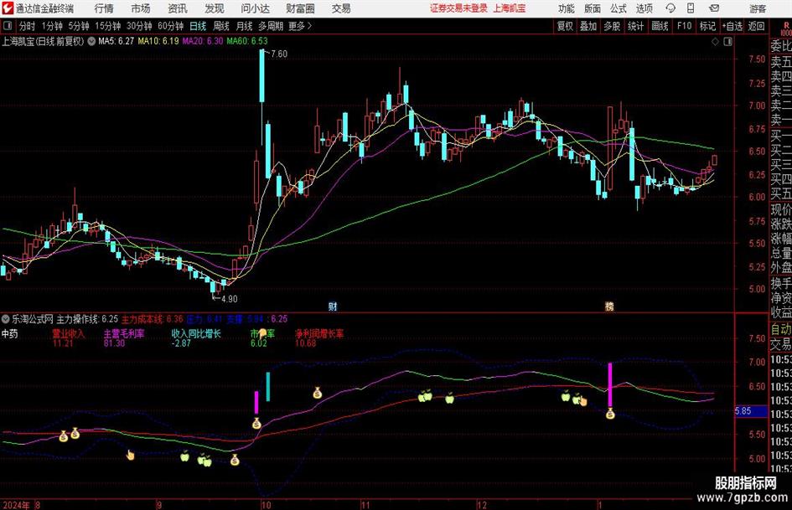Click the 交易 tab in right sidebar
This screenshot has height=510, width=792.
[x=780, y=344]
